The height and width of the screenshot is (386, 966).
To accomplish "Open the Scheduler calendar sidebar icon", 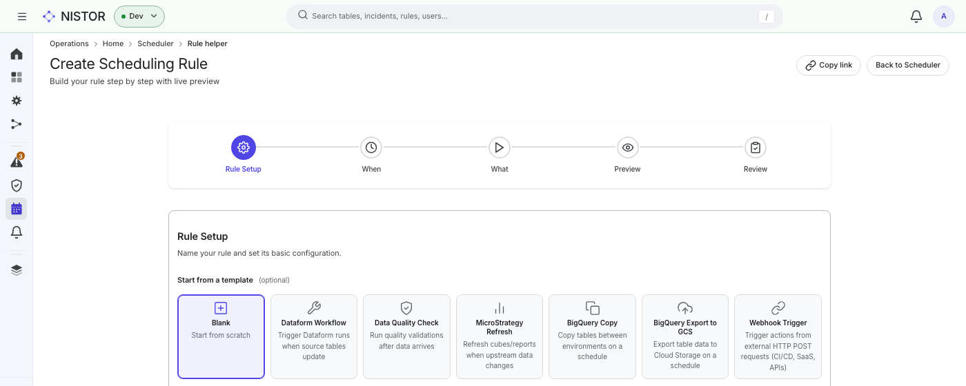I will [17, 209].
